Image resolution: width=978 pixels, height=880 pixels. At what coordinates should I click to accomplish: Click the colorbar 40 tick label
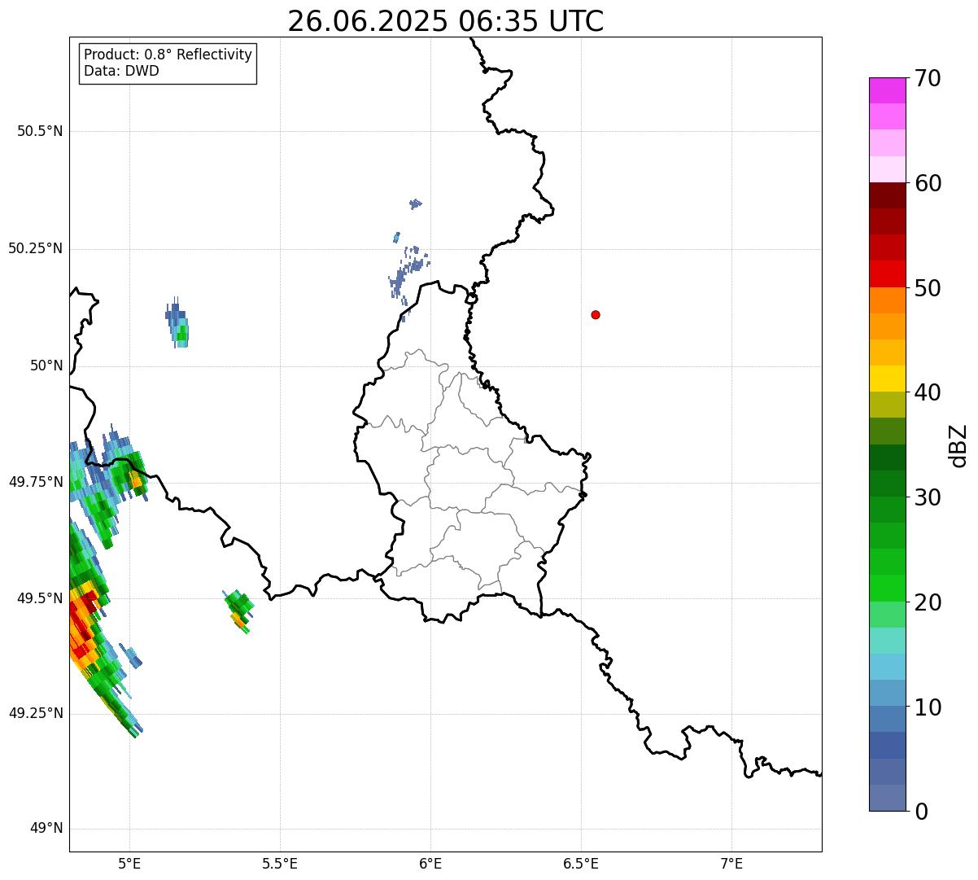[928, 392]
